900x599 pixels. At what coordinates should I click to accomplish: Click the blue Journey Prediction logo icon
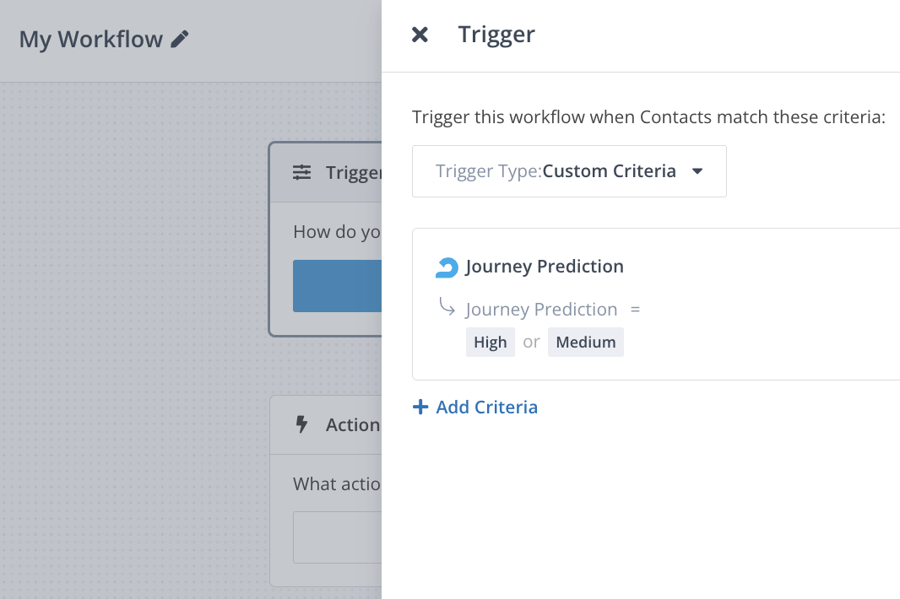point(447,267)
